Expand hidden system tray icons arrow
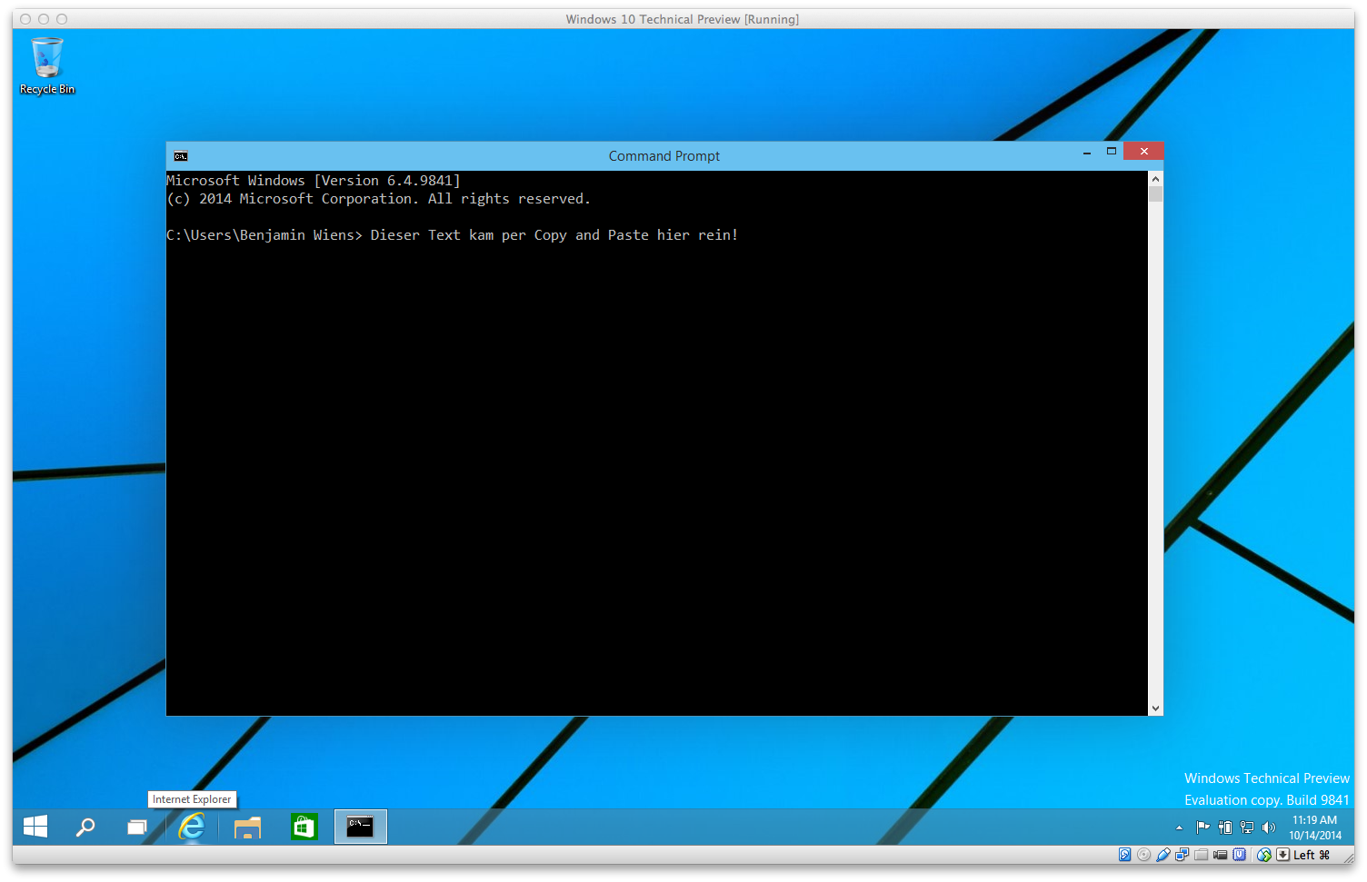The width and height of the screenshot is (1367, 882). click(1179, 827)
